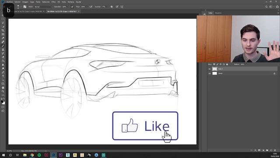
Task: Open symmetry paint options icon
Action: click(122, 7)
